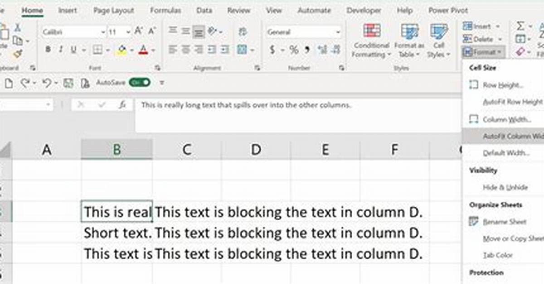Screen dimensions: 544x284
Task: Apply Percent Style
Action: pyautogui.click(x=294, y=50)
